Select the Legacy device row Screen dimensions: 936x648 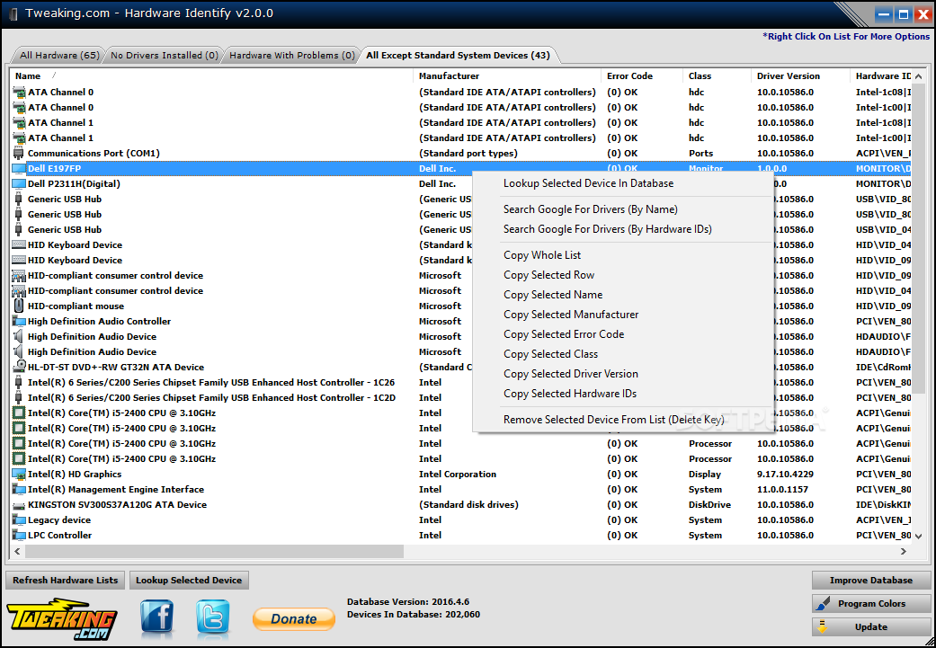(x=461, y=520)
